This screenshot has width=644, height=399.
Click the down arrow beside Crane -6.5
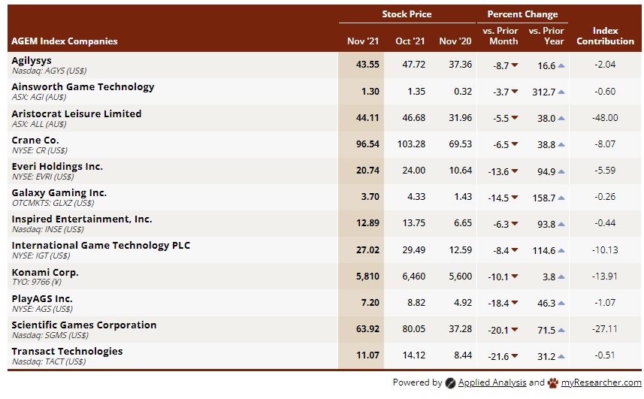point(514,144)
